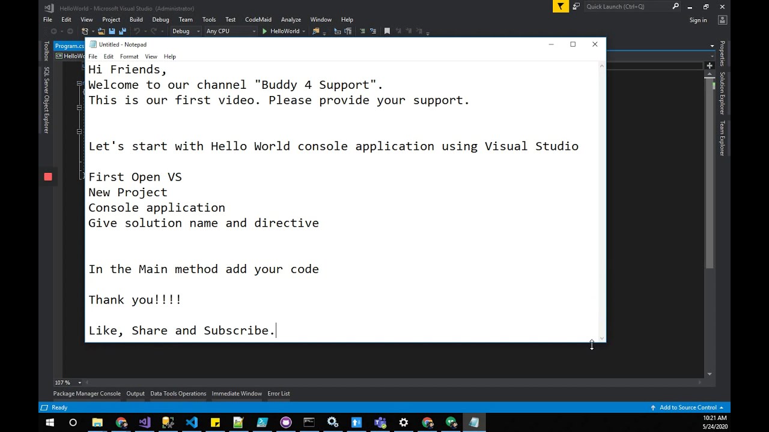The height and width of the screenshot is (432, 769).
Task: Open Microsoft Teams from taskbar
Action: pos(380,422)
